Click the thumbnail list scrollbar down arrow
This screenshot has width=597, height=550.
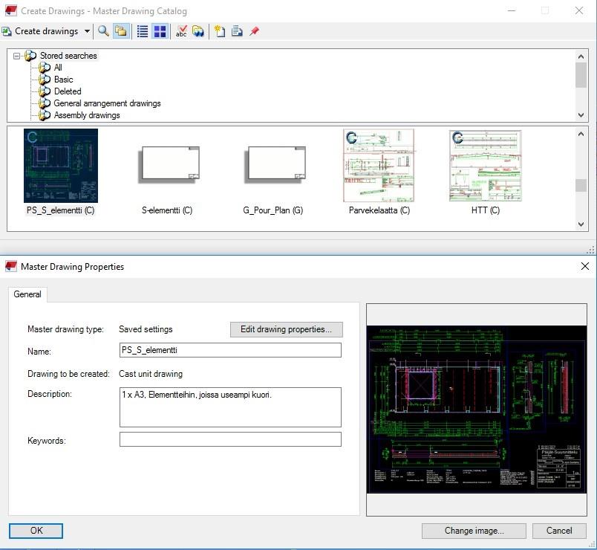click(581, 224)
